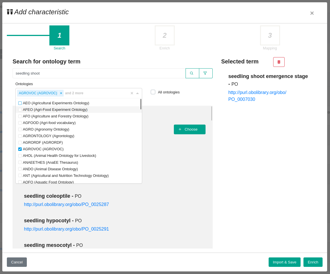Check AGFOOD (Agri-food vocabulary)

20,123
